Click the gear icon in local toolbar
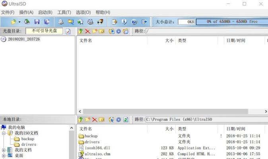This screenshot has height=159, width=268. (118, 120)
